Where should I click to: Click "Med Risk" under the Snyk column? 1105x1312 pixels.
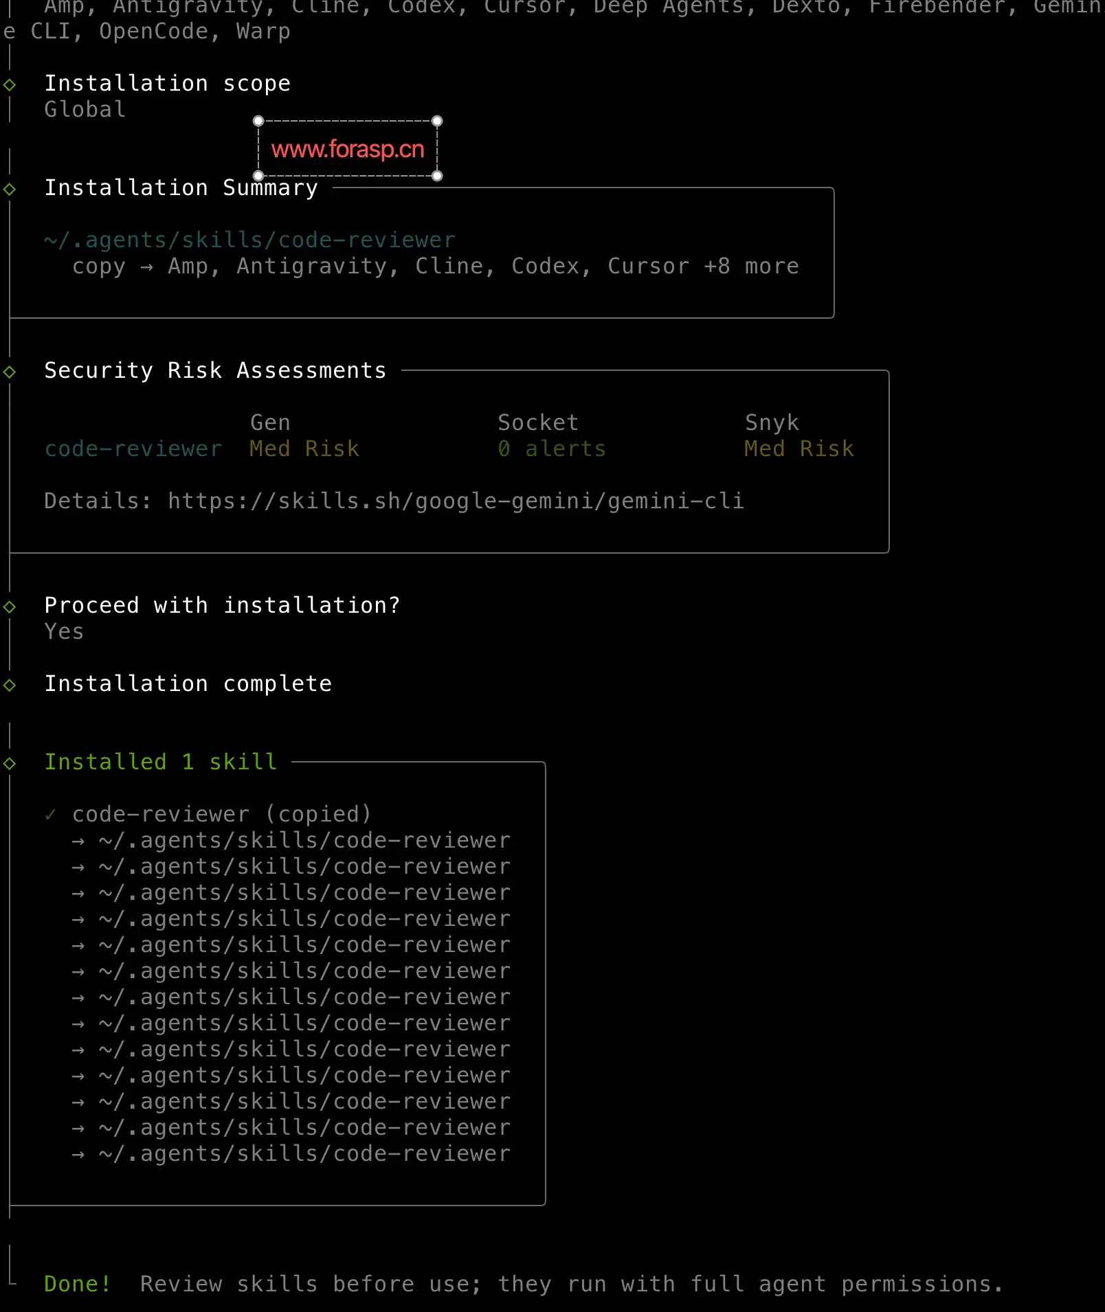[800, 449]
